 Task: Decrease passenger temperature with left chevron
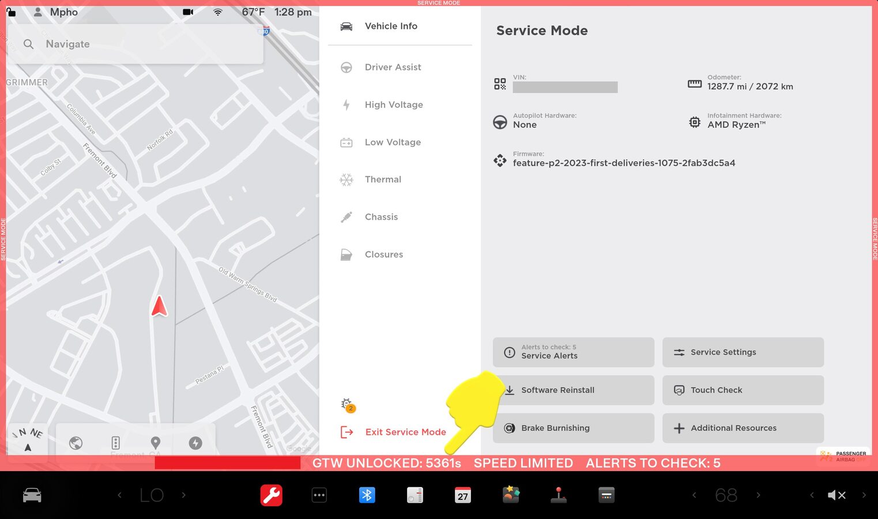694,495
